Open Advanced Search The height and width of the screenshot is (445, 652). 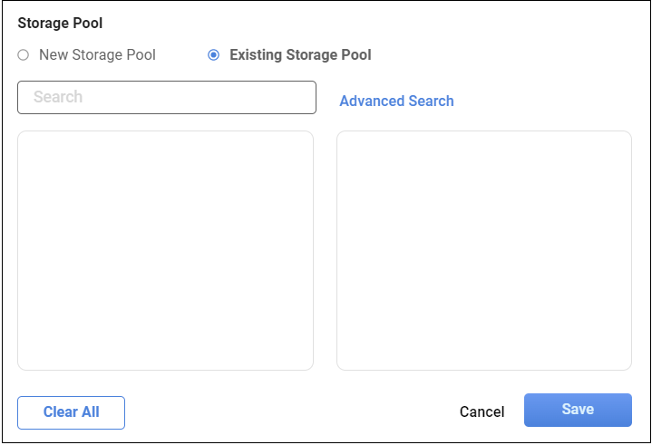click(396, 102)
